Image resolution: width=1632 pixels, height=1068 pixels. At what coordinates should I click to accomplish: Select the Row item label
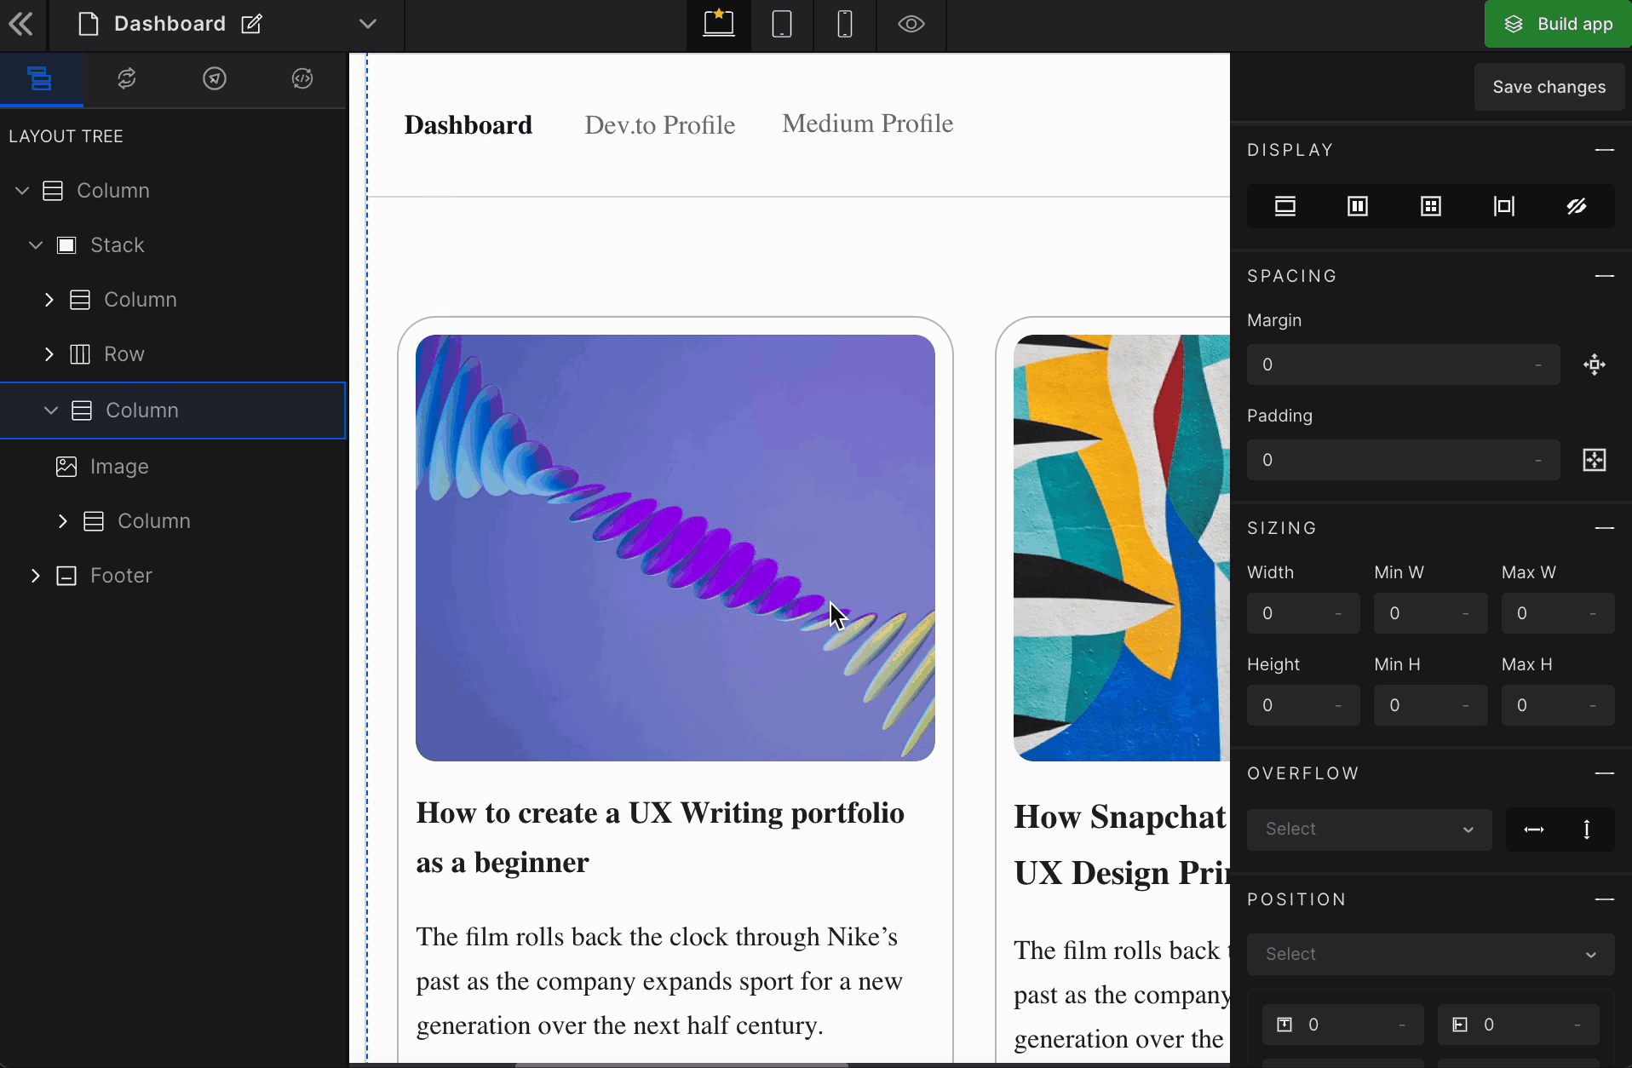(124, 354)
